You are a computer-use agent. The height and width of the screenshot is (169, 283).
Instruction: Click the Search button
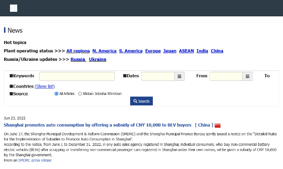click(x=141, y=101)
